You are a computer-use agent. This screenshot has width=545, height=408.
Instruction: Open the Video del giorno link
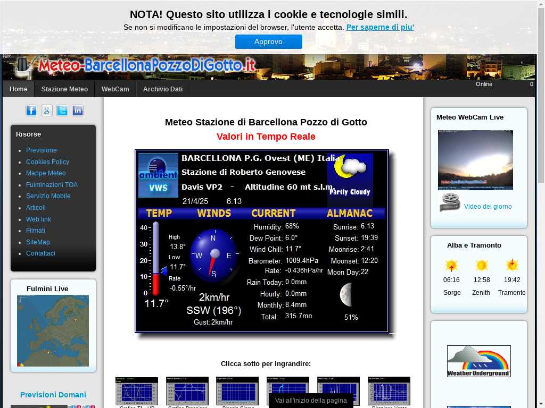point(488,207)
